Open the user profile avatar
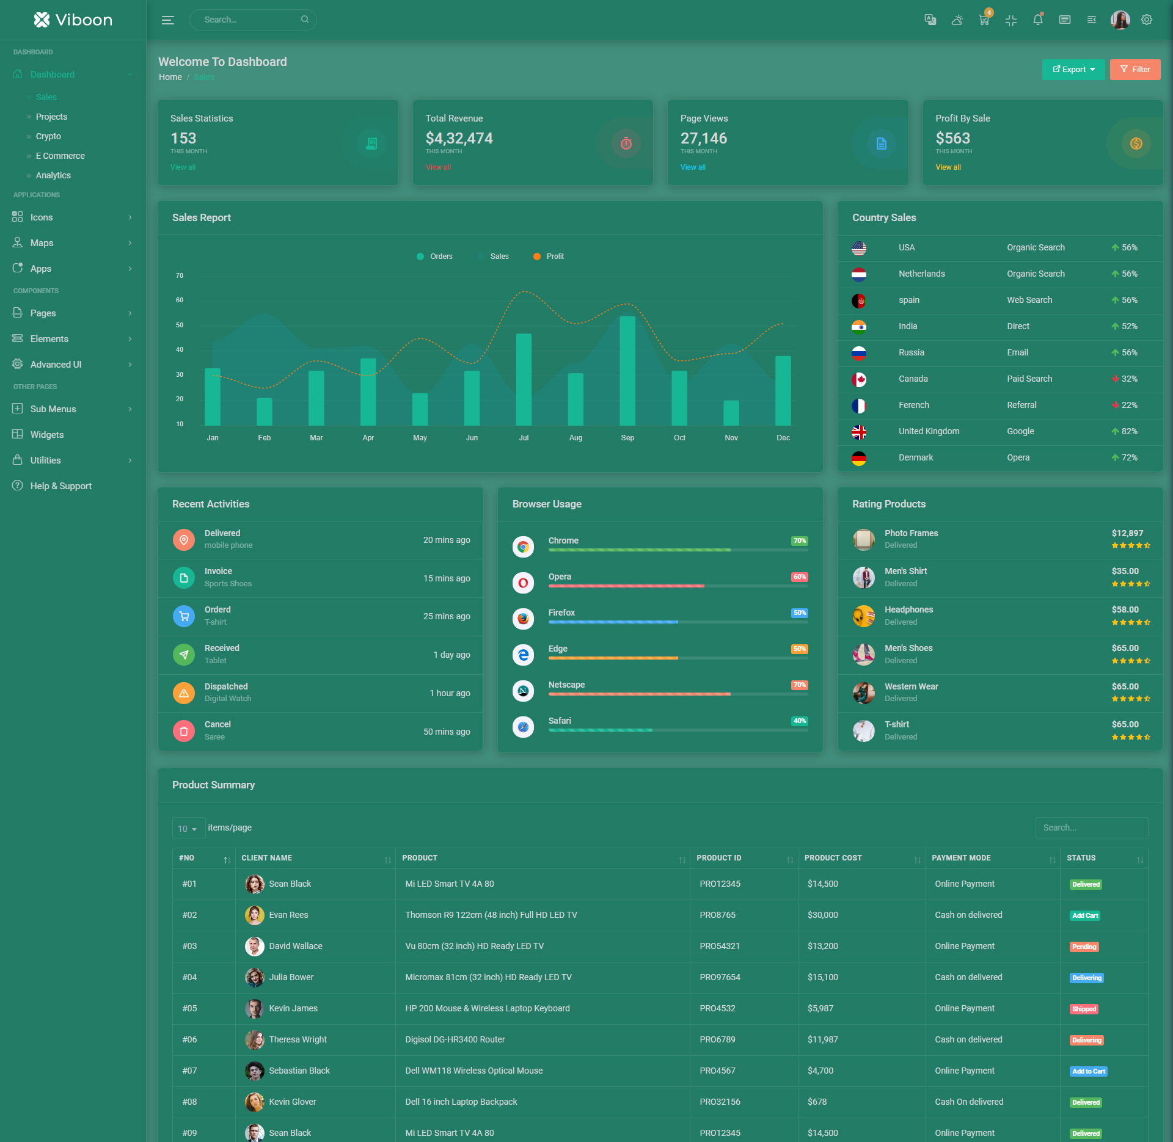1173x1142 pixels. [1120, 20]
